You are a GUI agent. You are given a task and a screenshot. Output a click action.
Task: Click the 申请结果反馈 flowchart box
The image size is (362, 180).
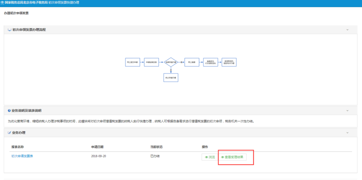point(151,62)
